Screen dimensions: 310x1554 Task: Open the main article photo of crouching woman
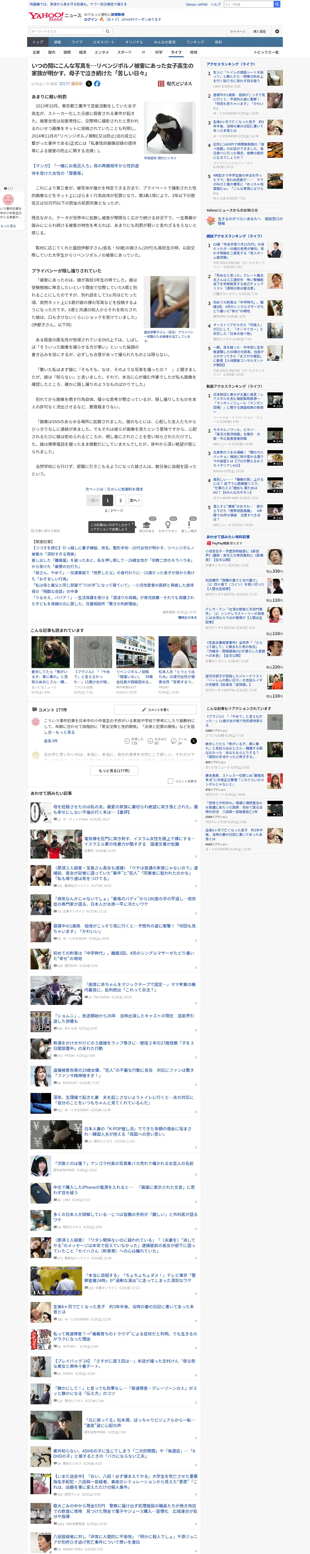[168, 128]
